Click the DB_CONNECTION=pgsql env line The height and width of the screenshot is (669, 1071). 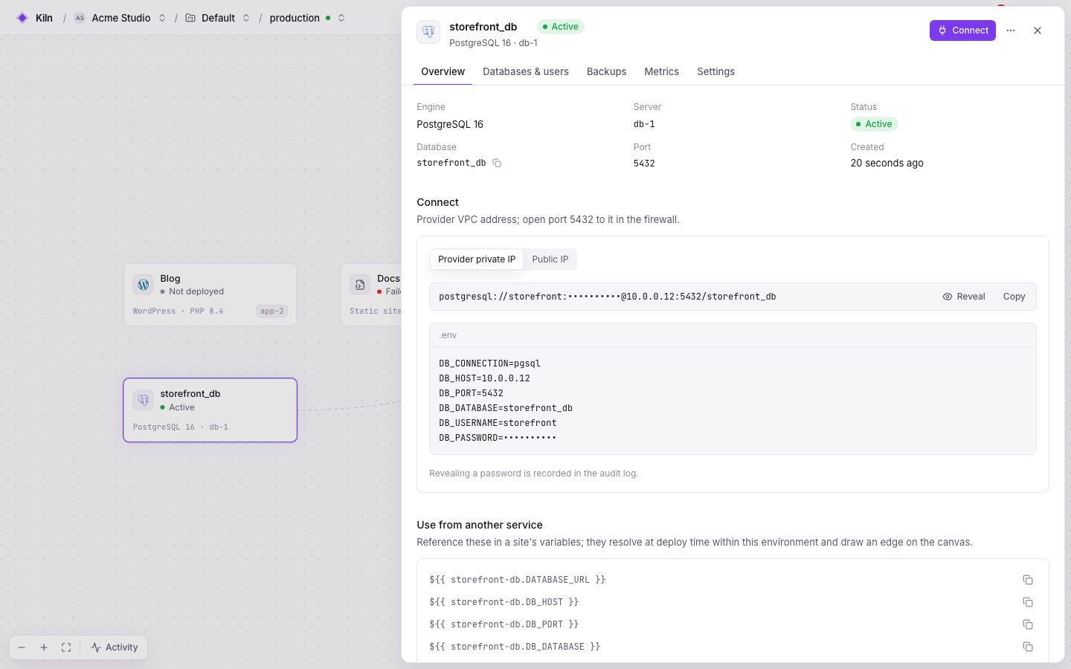[x=489, y=363]
